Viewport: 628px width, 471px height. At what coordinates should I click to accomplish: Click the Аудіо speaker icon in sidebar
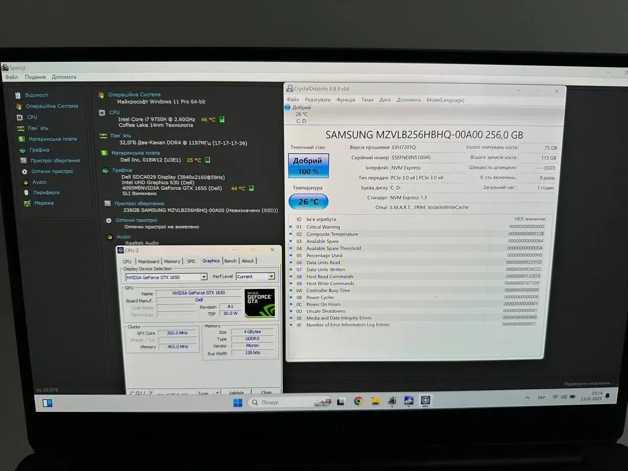(25, 182)
